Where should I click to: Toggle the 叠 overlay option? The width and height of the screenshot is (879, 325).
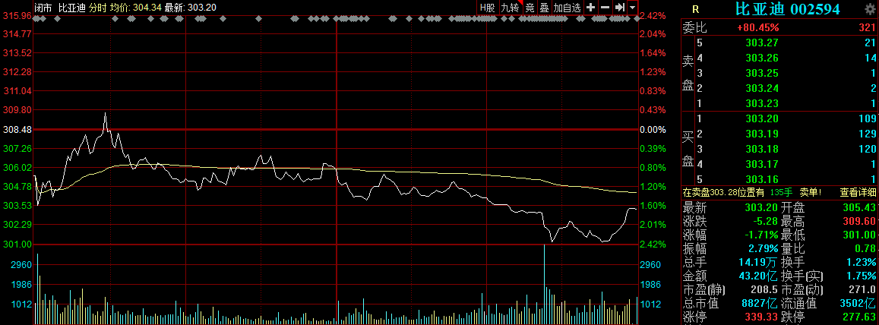pyautogui.click(x=544, y=8)
